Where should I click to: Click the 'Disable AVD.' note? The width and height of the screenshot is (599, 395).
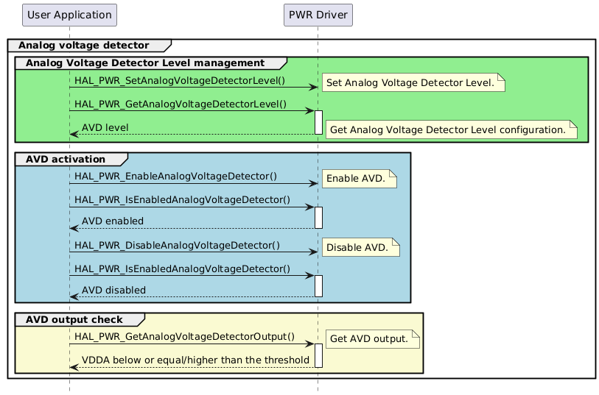pyautogui.click(x=361, y=247)
